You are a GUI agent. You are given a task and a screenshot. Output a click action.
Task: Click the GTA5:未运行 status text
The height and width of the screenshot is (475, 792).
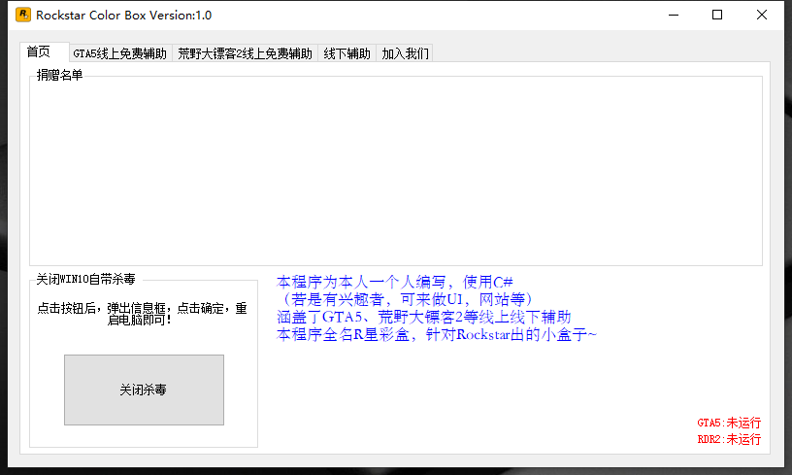pyautogui.click(x=729, y=423)
